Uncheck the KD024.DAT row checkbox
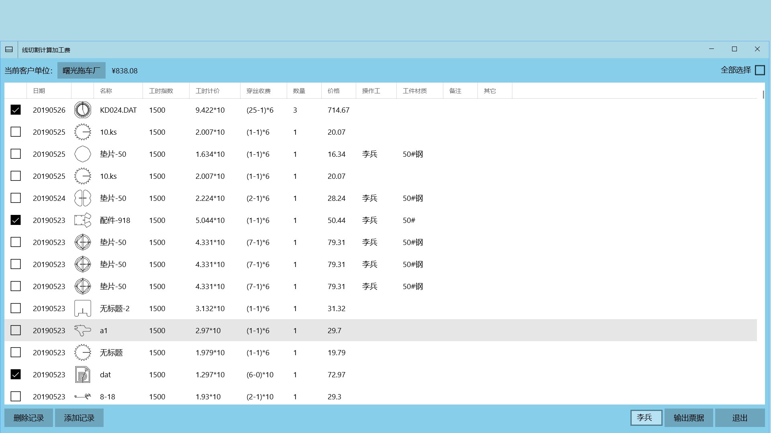 coord(16,110)
